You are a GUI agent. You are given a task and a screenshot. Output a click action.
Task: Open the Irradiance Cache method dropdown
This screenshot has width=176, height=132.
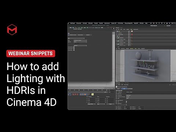80,40
